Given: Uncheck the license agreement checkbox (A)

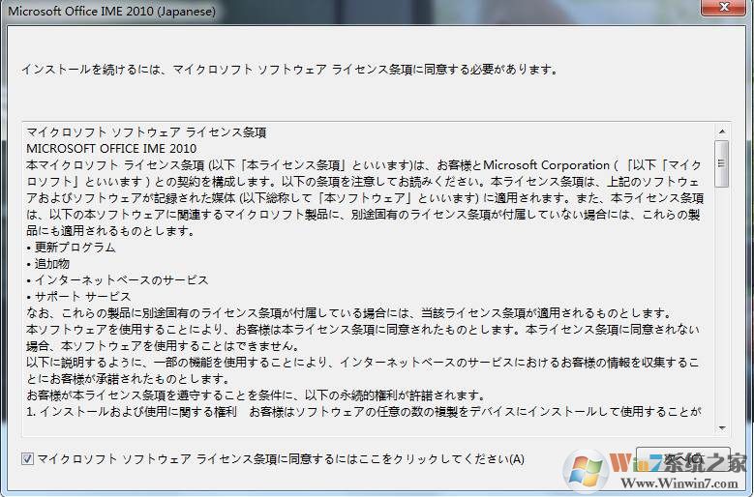Looking at the screenshot, I should coord(27,459).
